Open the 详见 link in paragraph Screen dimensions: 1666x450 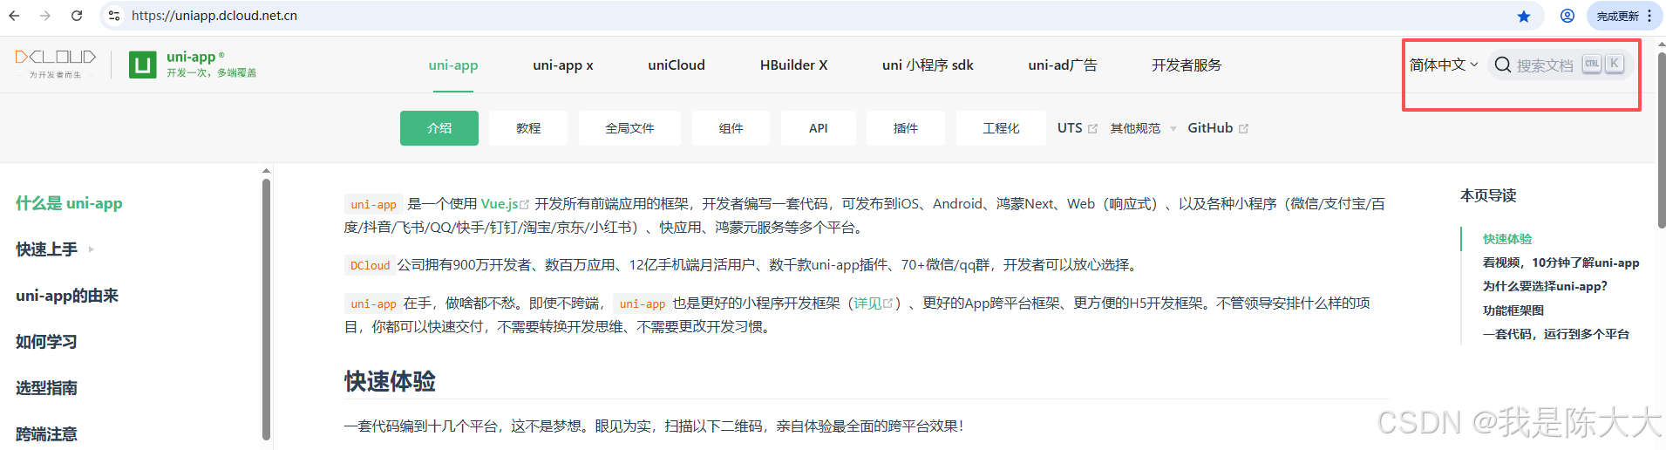click(x=874, y=303)
